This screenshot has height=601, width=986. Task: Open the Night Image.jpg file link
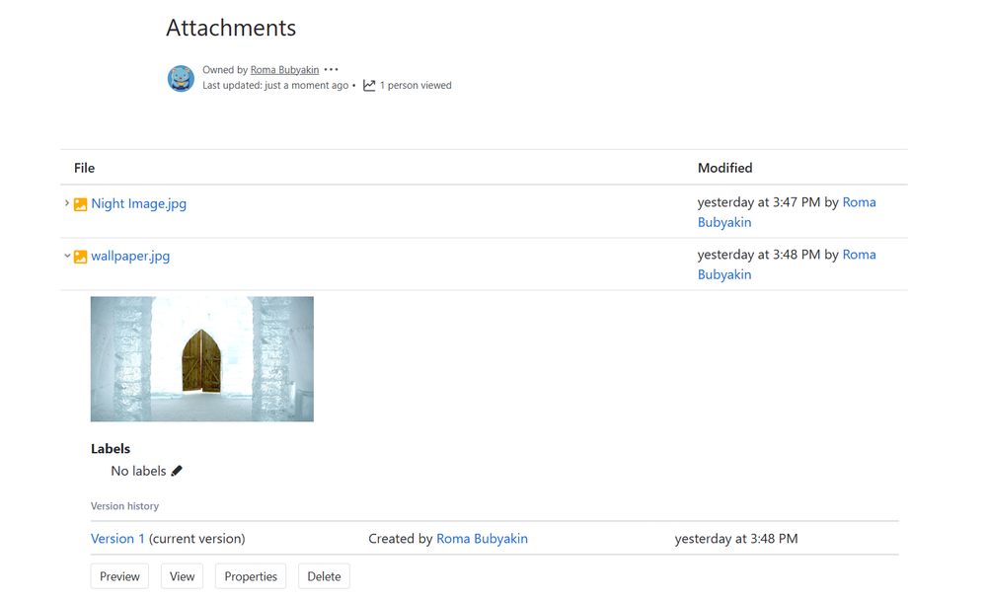138,203
